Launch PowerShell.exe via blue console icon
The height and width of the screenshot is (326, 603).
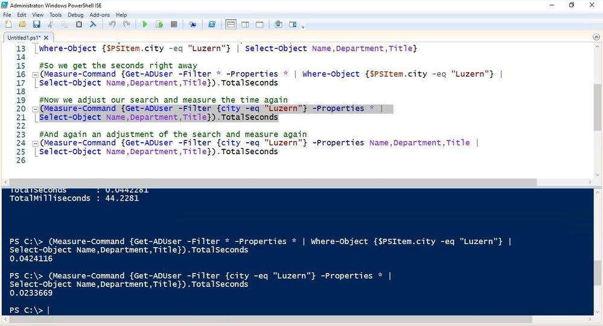click(x=211, y=25)
